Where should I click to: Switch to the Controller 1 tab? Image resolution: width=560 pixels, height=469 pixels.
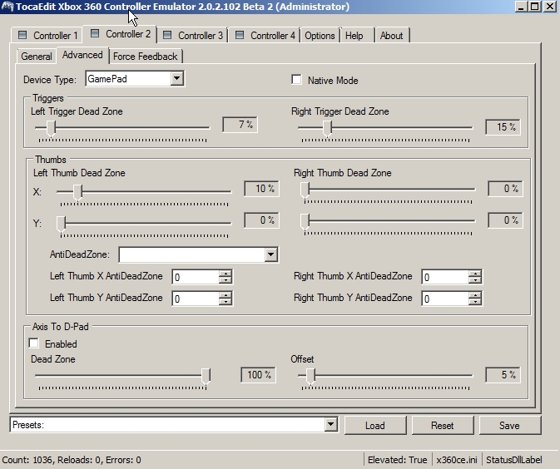pos(47,35)
